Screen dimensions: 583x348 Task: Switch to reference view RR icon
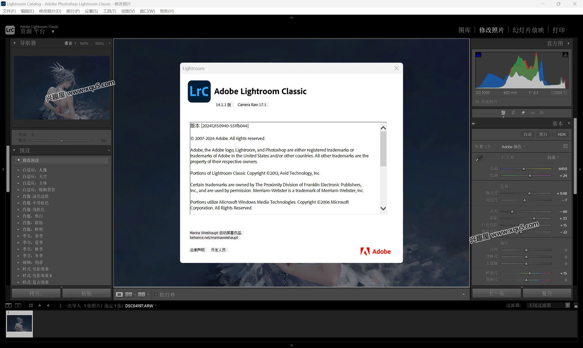129,294
